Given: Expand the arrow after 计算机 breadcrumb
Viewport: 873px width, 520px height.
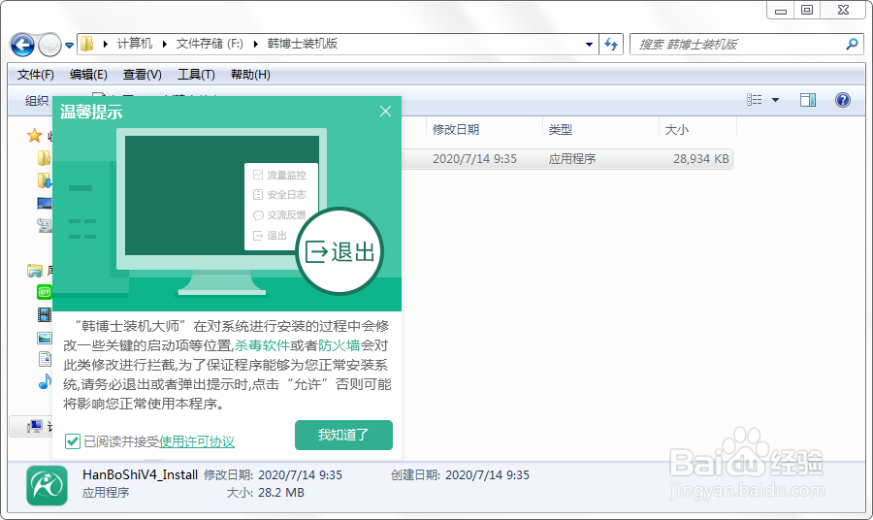Looking at the screenshot, I should click(164, 44).
